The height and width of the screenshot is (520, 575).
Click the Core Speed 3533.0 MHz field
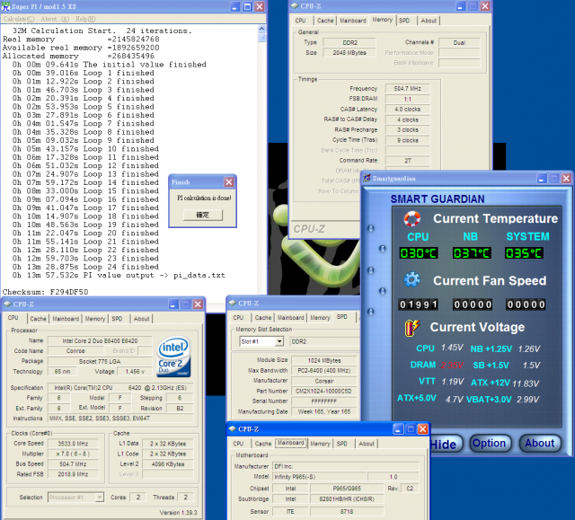point(73,444)
